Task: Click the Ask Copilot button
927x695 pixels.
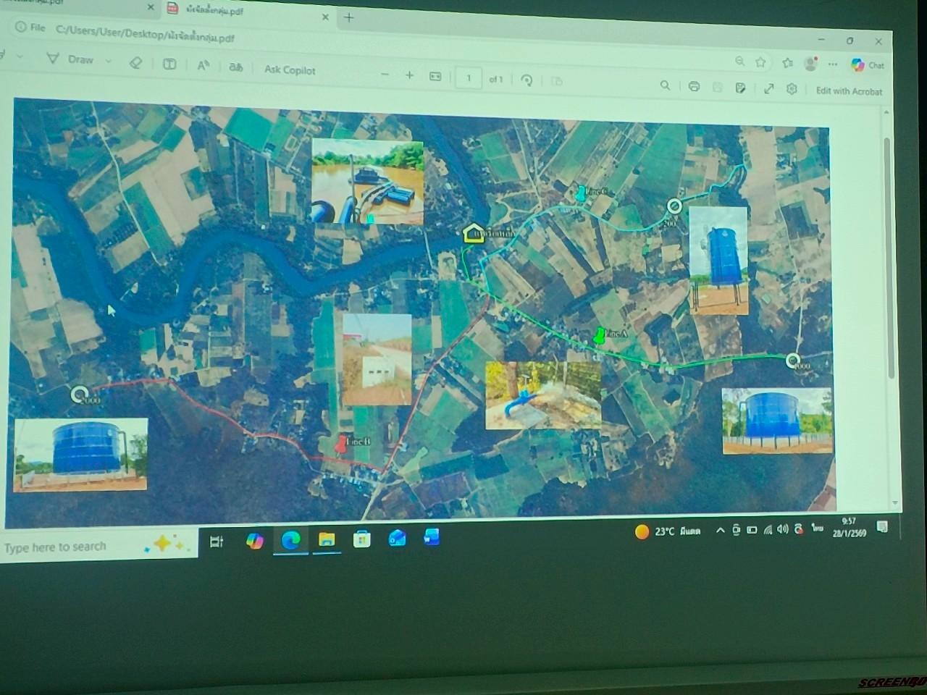Action: 290,69
